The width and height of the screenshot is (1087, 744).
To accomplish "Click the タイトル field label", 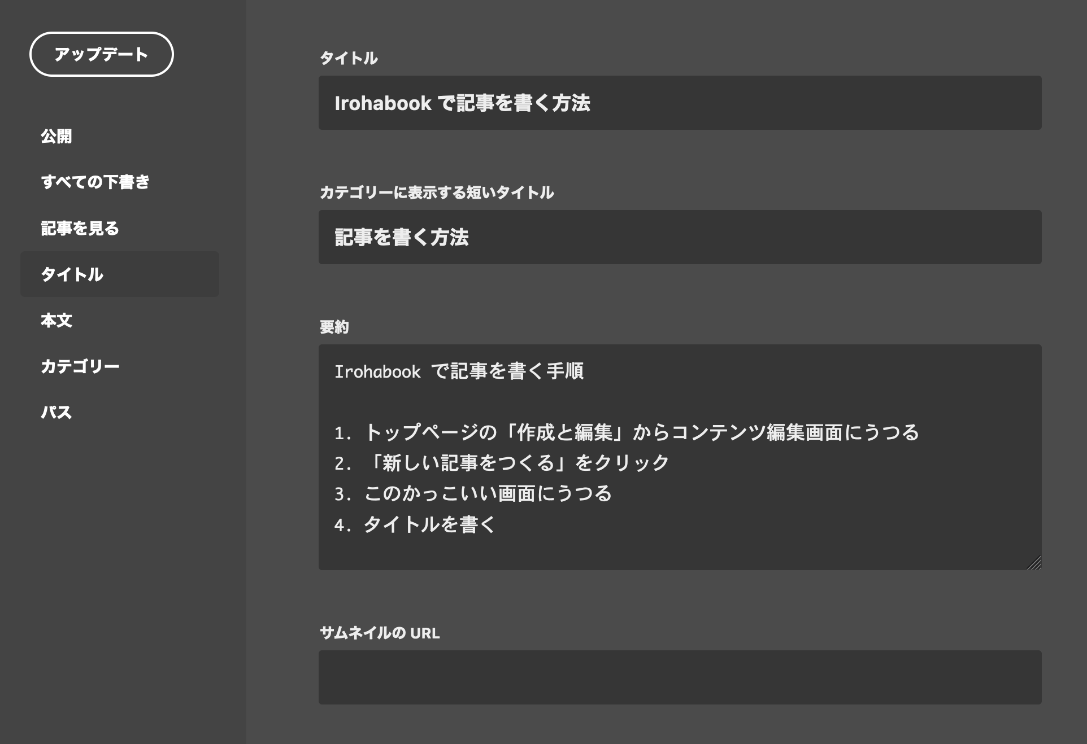I will tap(349, 58).
